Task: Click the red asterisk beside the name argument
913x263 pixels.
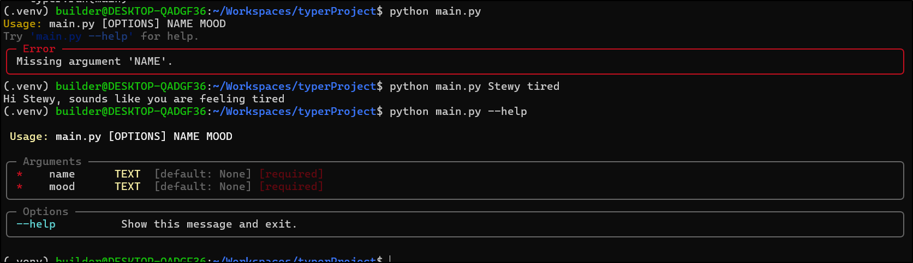Action: click(x=20, y=174)
